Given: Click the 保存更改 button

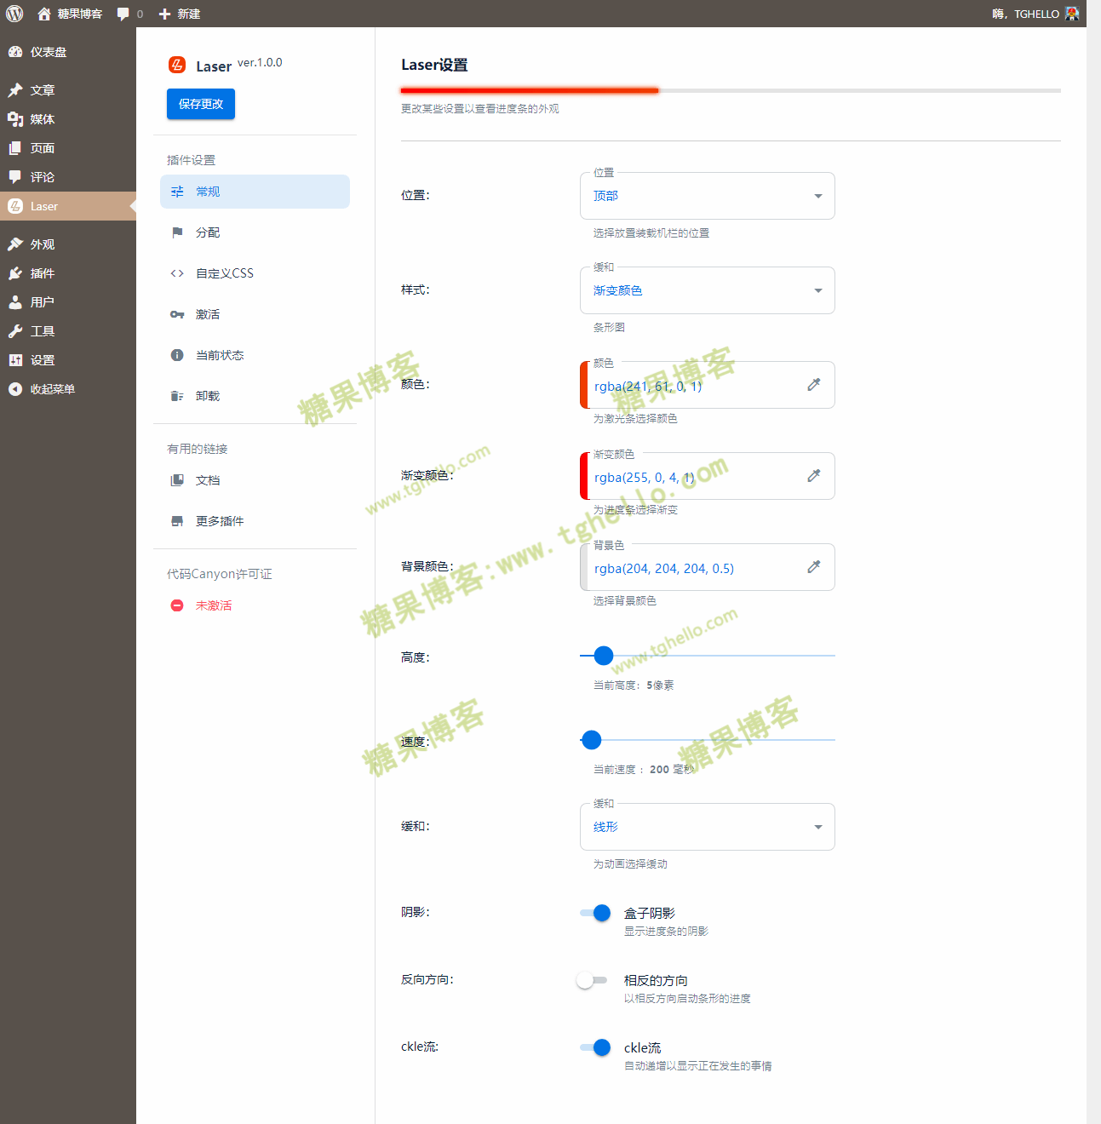Looking at the screenshot, I should tap(201, 104).
